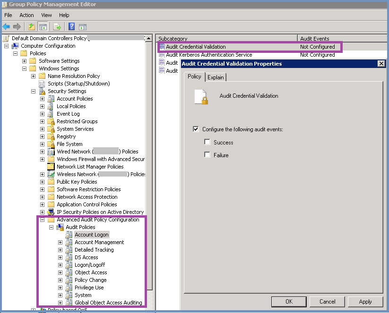Check the Success audit events checkbox
This screenshot has width=389, height=313.
(207, 142)
